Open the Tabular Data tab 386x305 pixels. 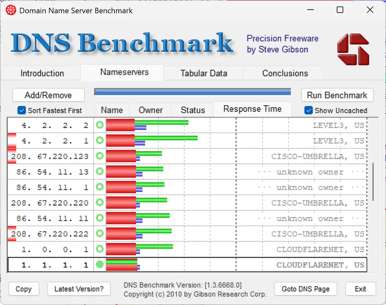203,73
